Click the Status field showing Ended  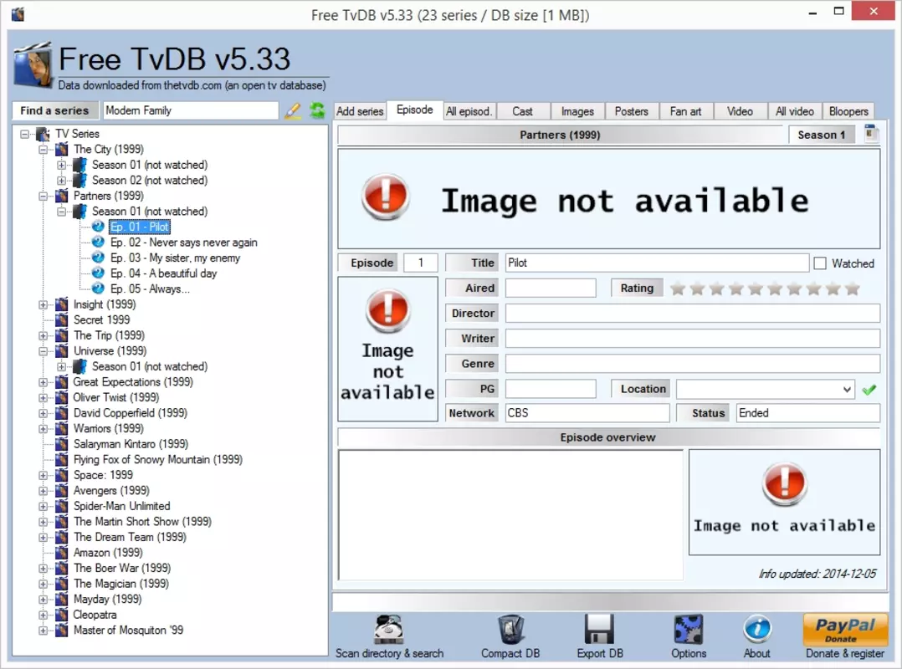(807, 412)
